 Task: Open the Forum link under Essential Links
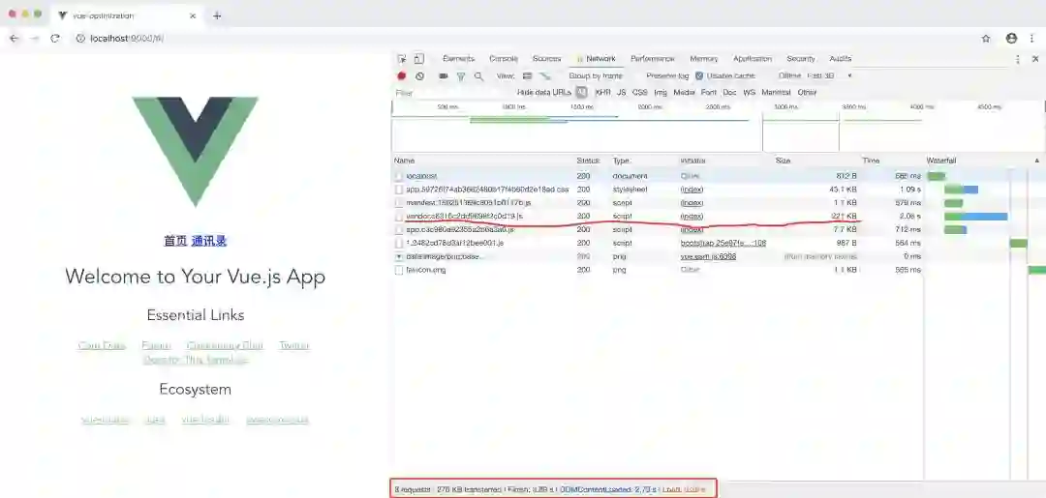click(156, 345)
